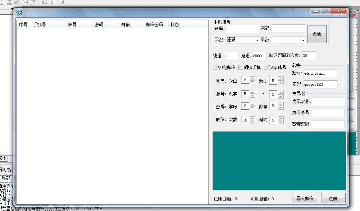This screenshot has width=360, height=211.
Task: Click the 若快 账号 field with adminqweli
Action: 320,73
